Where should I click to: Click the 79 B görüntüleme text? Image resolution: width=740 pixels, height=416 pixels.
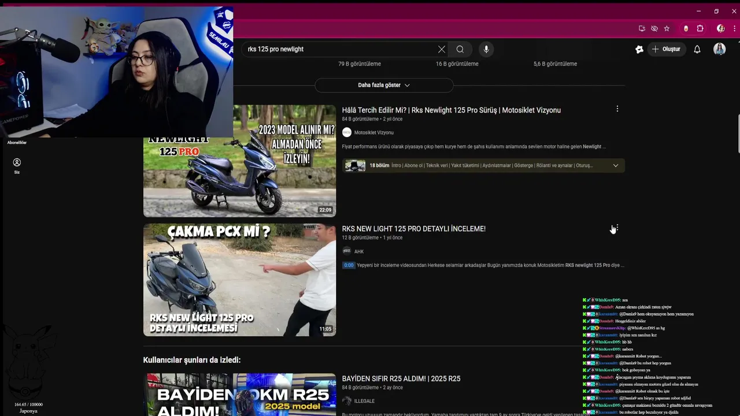click(360, 64)
